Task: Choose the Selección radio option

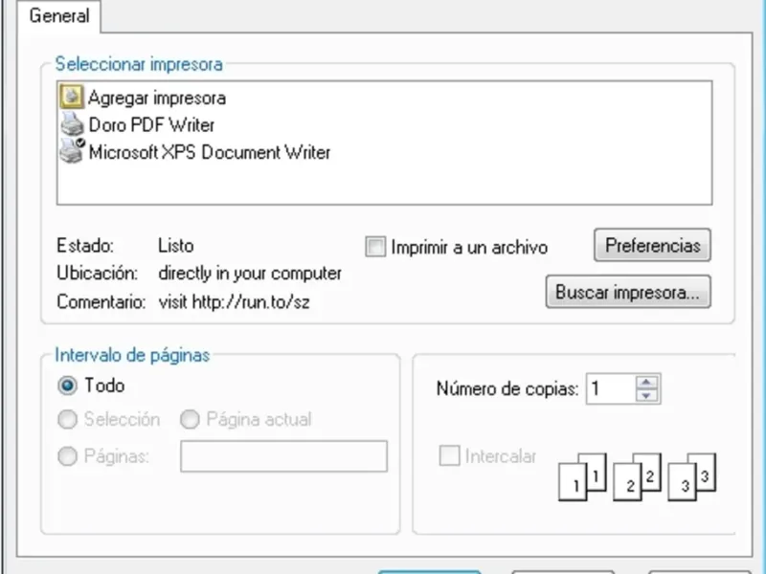Action: click(67, 419)
